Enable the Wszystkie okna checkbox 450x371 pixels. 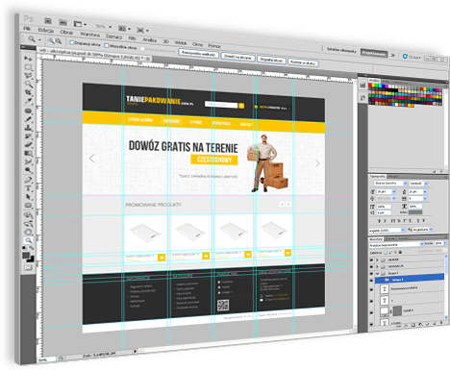pos(107,46)
